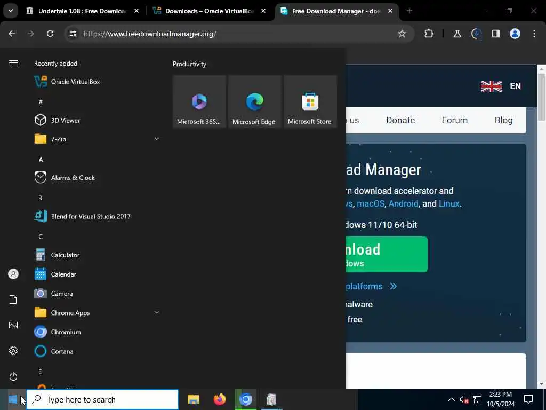Bookmark page with star icon
The image size is (546, 410).
tap(402, 34)
